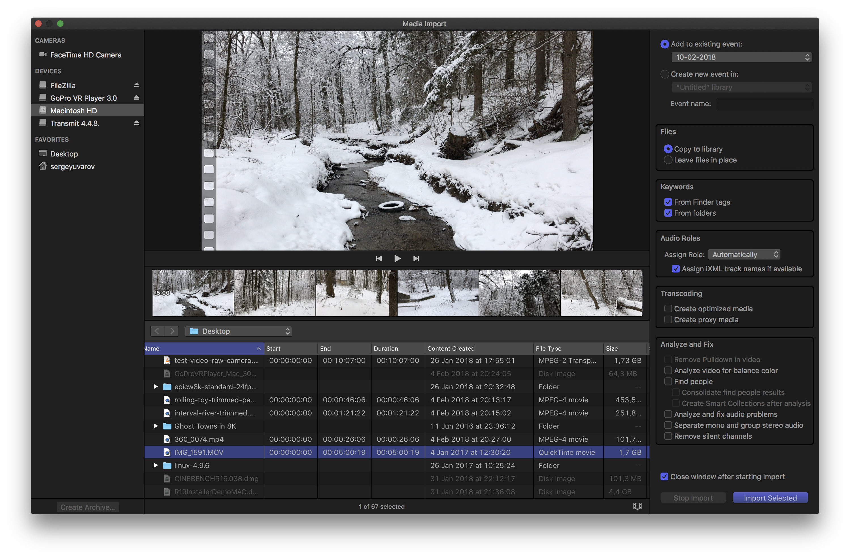Toggle filmstrip view icon in status bar
Viewport: 850px width, 558px height.
[637, 506]
